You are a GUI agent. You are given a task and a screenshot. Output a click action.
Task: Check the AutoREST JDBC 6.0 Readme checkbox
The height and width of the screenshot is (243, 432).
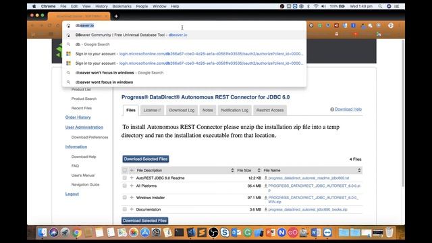click(x=124, y=178)
